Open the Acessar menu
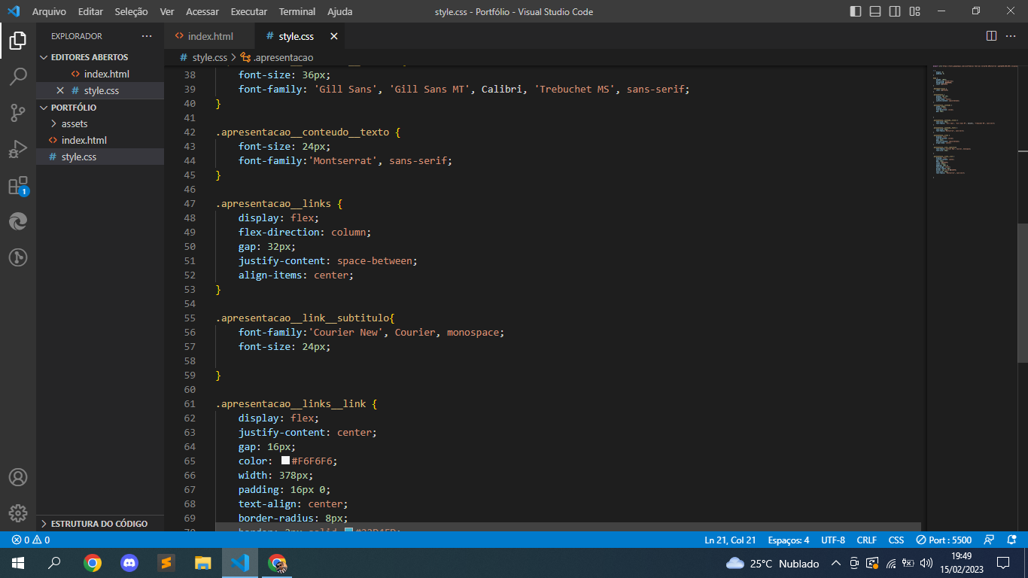 point(202,11)
